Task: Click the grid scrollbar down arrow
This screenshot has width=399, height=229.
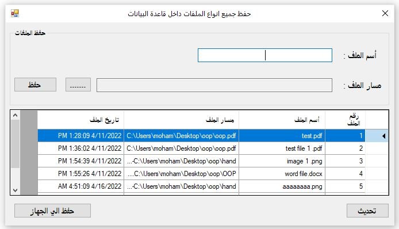Action: (16, 190)
